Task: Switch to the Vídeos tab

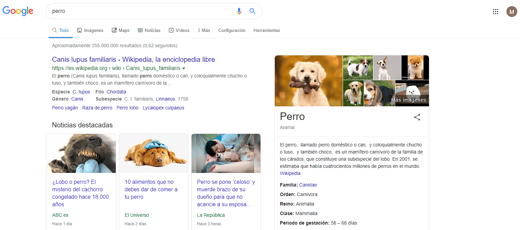Action: point(179,30)
